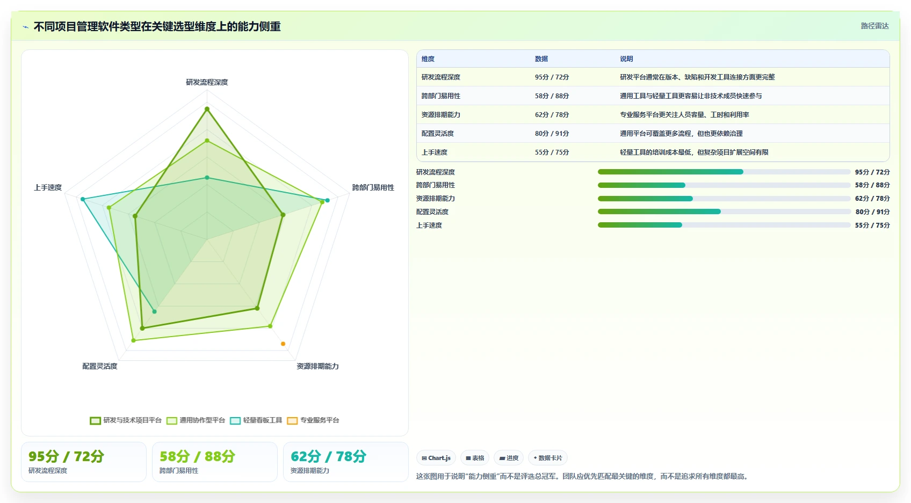Click the 数据卡片 tag chip
911x503 pixels.
pos(548,458)
